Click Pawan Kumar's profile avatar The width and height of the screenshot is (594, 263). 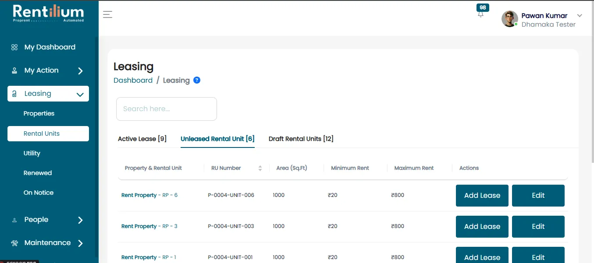(509, 19)
